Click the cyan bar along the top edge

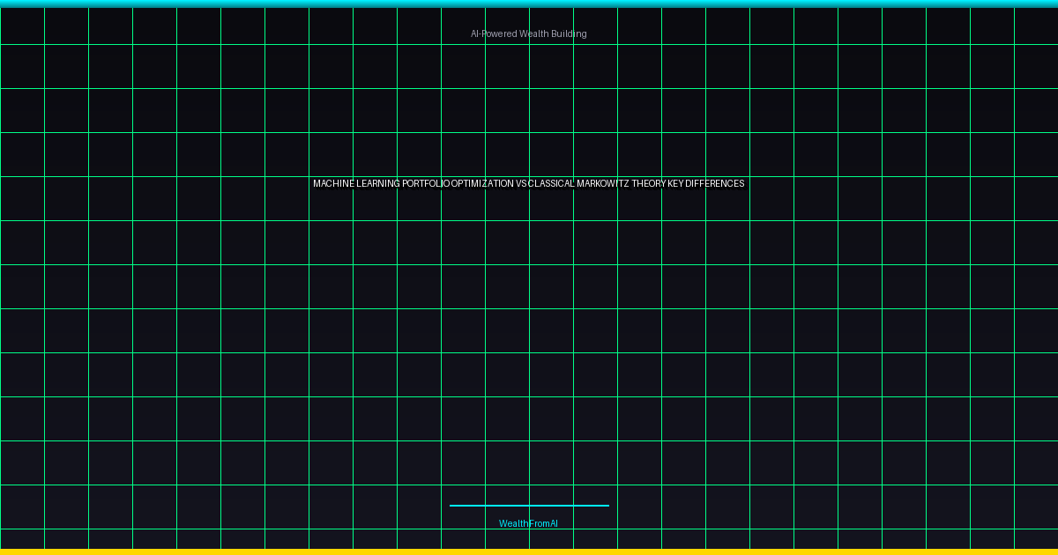(529, 4)
